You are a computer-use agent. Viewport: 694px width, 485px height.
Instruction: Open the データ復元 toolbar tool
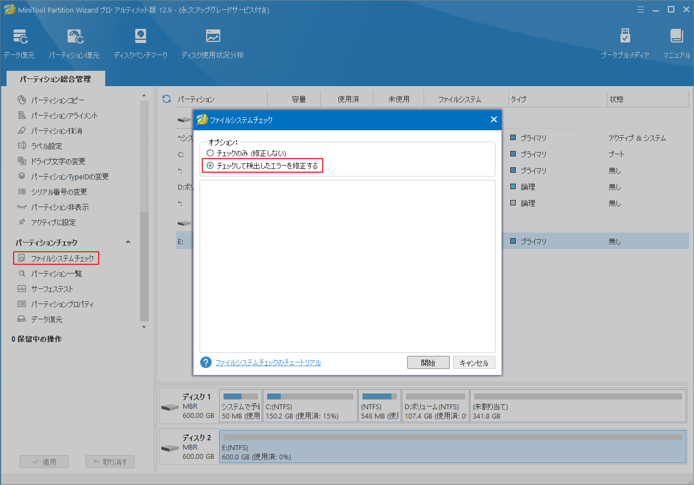19,43
